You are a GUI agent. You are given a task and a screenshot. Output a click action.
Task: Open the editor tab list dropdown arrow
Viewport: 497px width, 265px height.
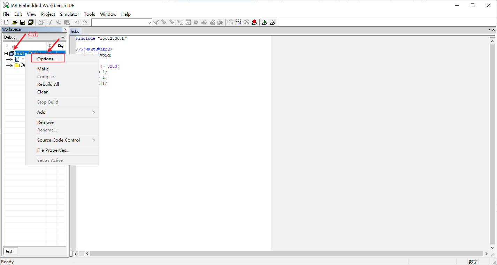(x=489, y=30)
